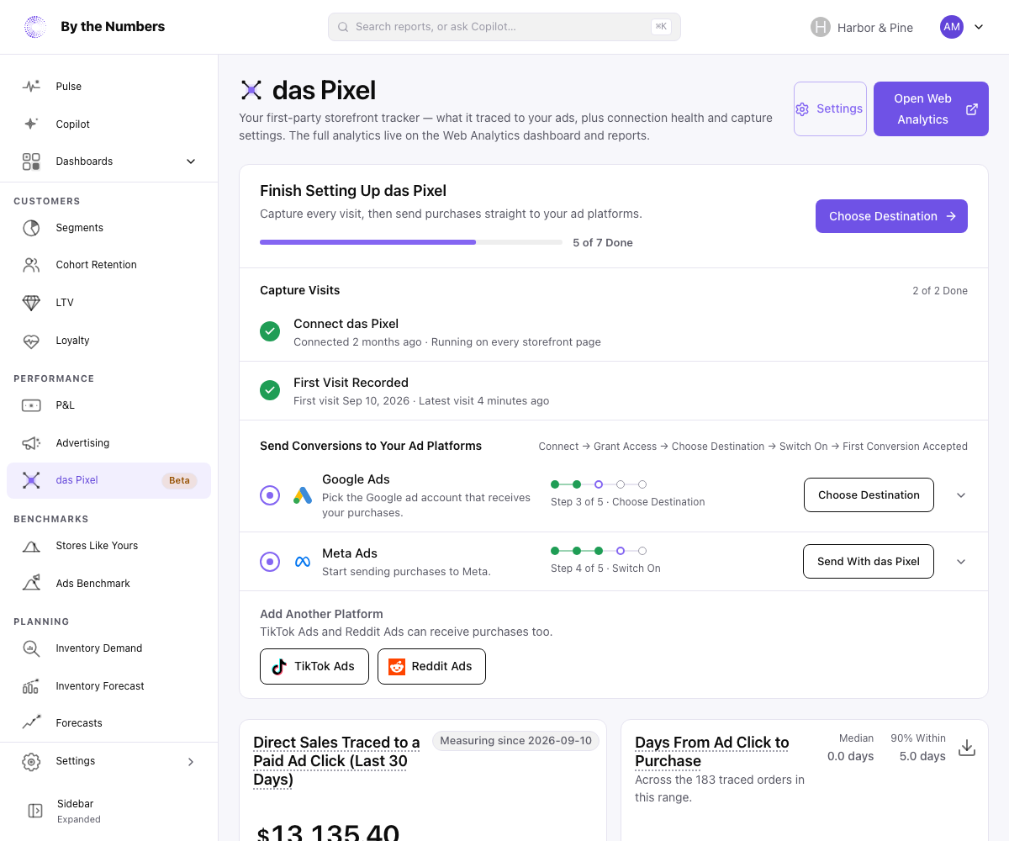Screen dimensions: 1009x841
Task: Click Days From Ad Click to Purchase heading
Action: pos(712,752)
